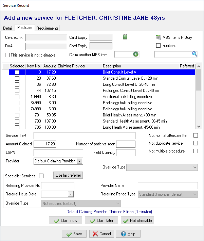The height and width of the screenshot is (241, 204).
Task: Click the Field Quantity input
Action: point(126,152)
